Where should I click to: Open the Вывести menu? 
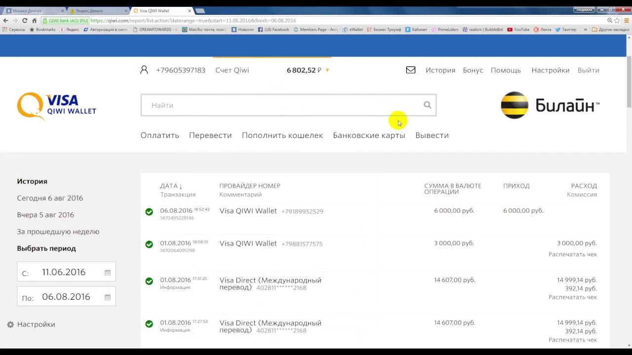432,135
